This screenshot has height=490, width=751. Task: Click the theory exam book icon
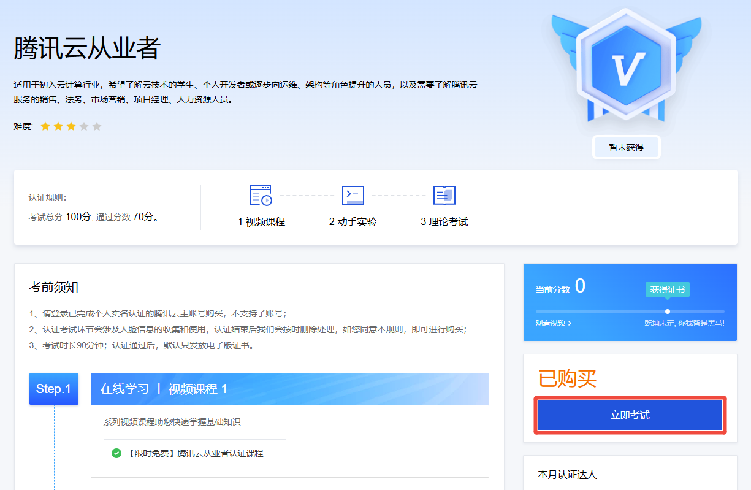(444, 196)
